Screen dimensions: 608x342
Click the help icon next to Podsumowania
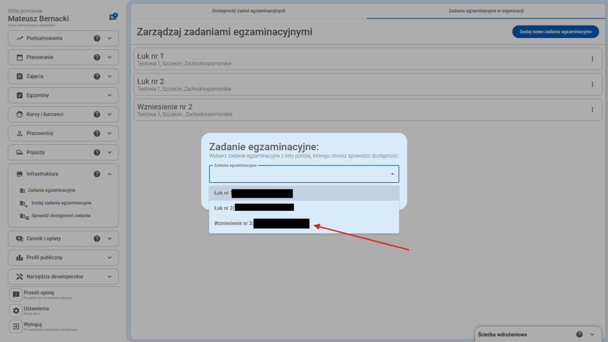pyautogui.click(x=97, y=39)
